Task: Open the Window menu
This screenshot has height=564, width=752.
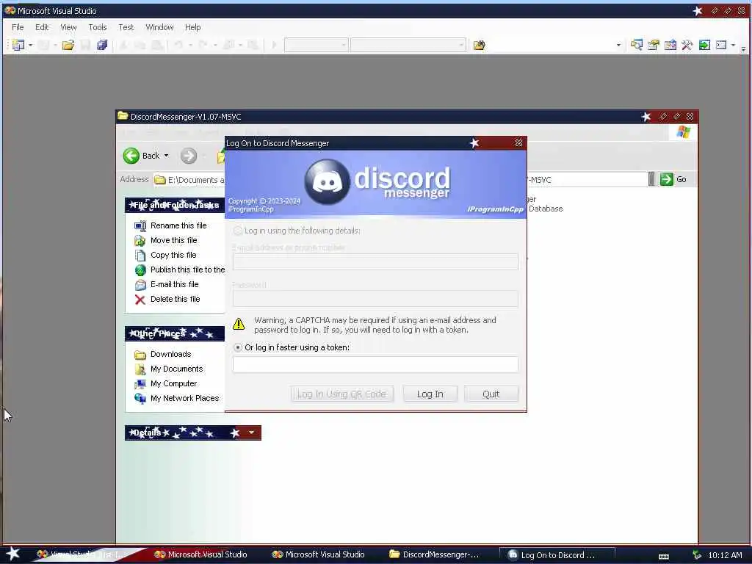Action: [159, 27]
